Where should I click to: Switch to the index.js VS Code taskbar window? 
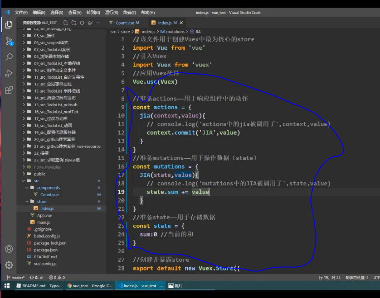pos(140,286)
